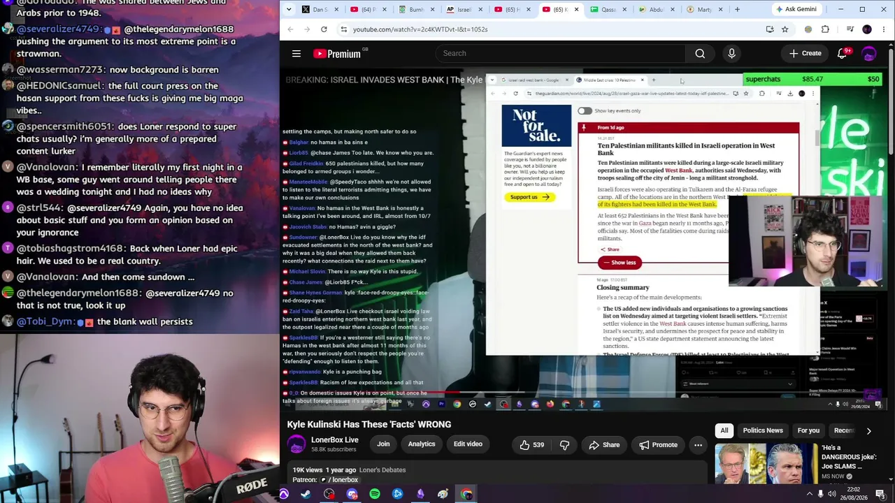Viewport: 895px width, 503px height.
Task: Click the YouTube search input field
Action: coord(560,54)
